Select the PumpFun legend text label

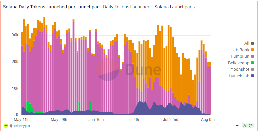(240, 56)
